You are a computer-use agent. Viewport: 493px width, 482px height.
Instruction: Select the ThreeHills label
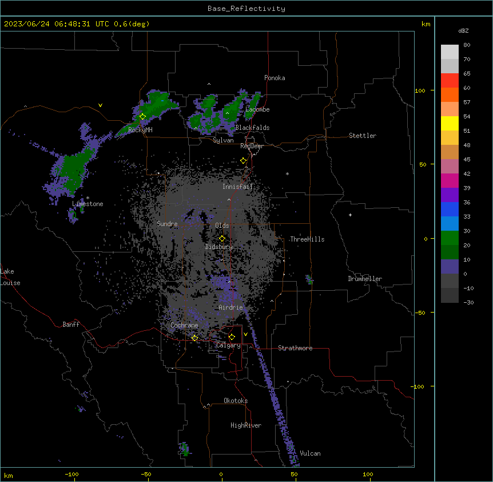(x=307, y=239)
